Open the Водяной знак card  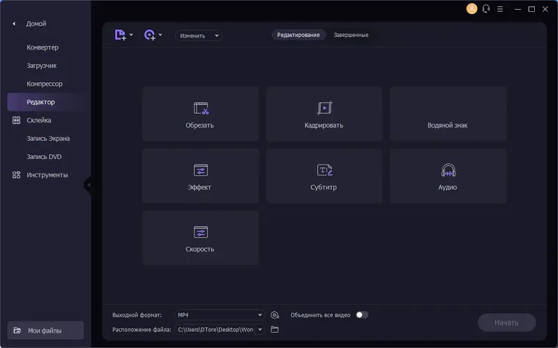coord(448,114)
